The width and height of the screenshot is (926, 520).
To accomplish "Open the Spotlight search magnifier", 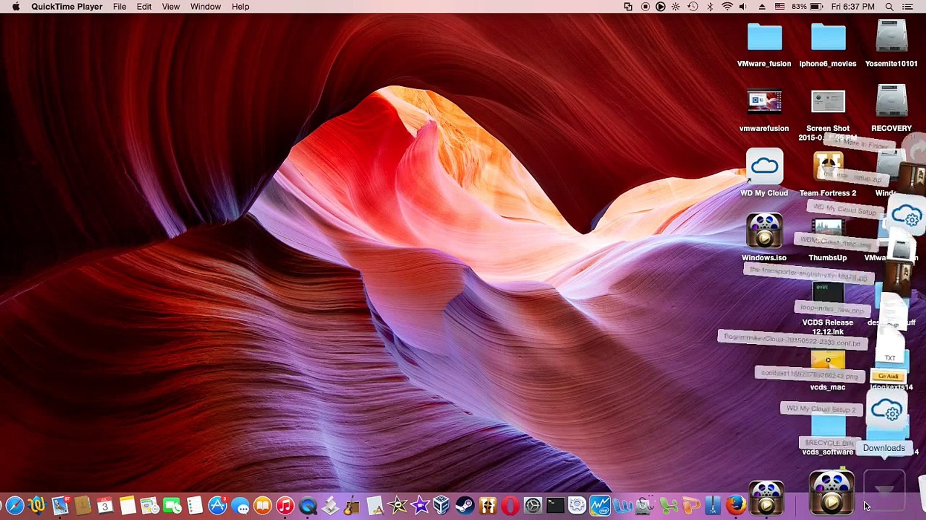I will [x=889, y=7].
